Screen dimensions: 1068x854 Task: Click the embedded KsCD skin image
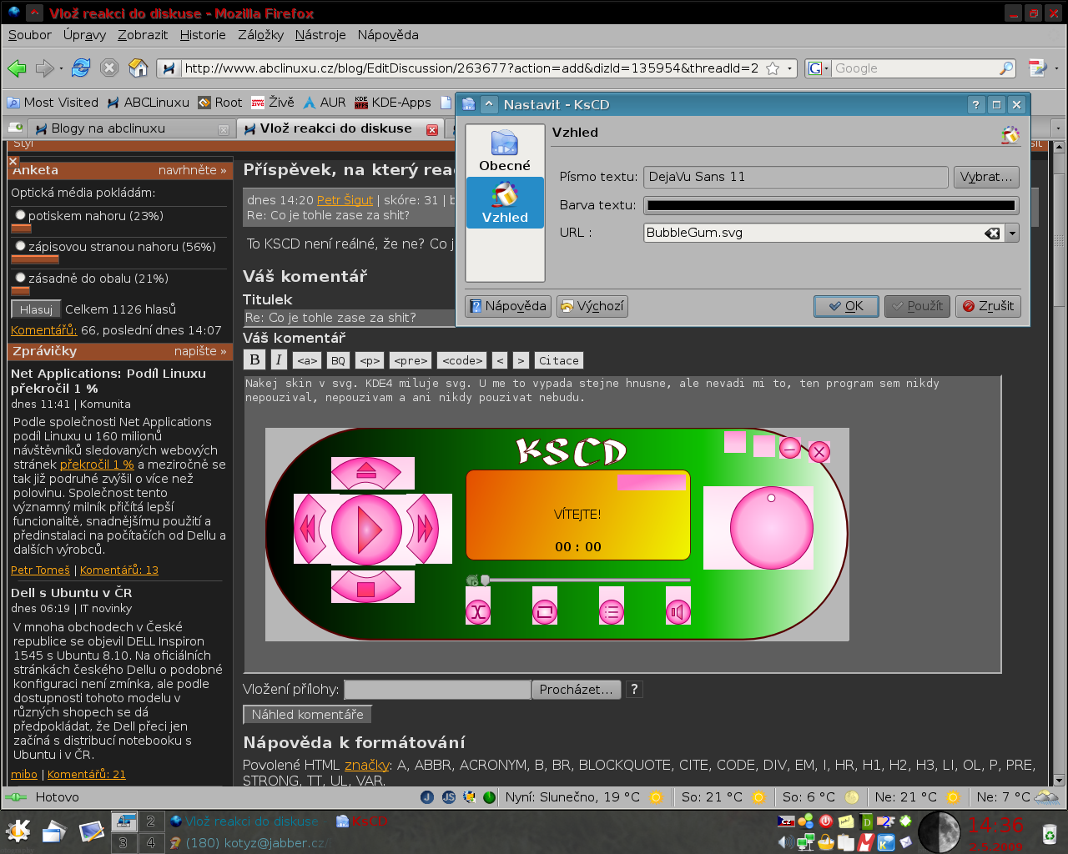point(557,534)
